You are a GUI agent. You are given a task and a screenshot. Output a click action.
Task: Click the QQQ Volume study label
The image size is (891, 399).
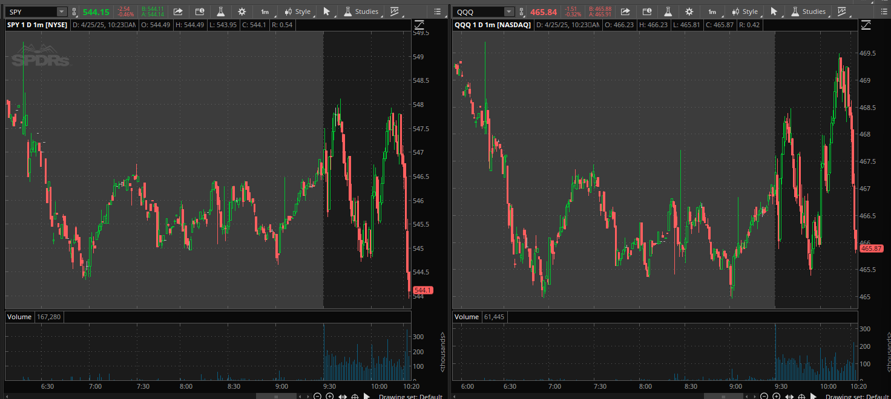[x=467, y=317]
